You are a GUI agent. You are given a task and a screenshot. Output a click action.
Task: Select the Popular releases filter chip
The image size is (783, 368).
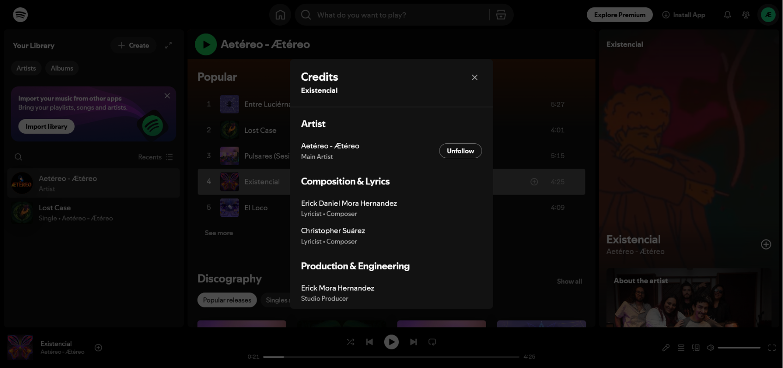click(x=227, y=300)
